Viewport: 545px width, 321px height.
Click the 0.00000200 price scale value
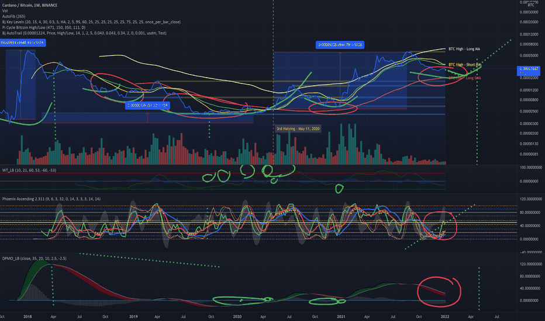tap(529, 133)
